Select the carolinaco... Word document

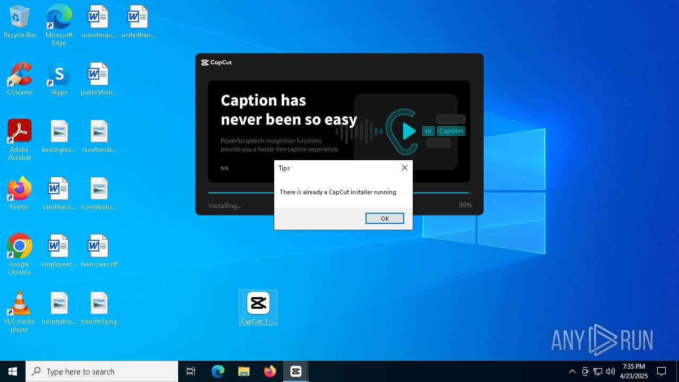[x=59, y=194]
